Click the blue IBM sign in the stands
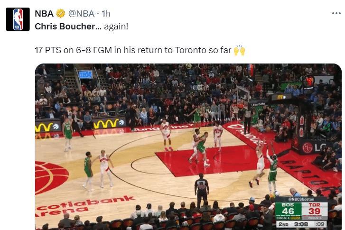 pyautogui.click(x=85, y=75)
